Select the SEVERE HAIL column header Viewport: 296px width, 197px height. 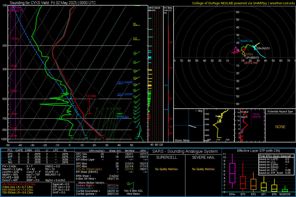203,157
